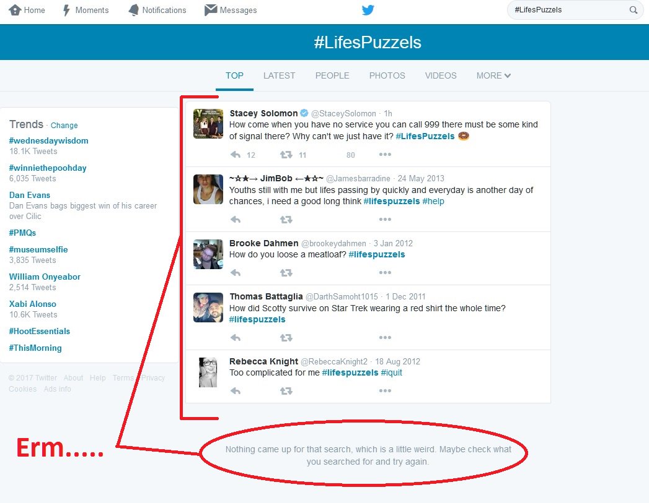Retweet JimBob's tweet
This screenshot has height=503, width=649.
(x=285, y=218)
